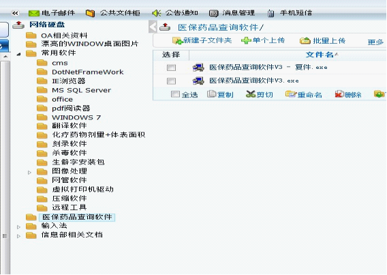Click the 电子邮件 envelope icon
The height and width of the screenshot is (275, 387).
(x=34, y=13)
